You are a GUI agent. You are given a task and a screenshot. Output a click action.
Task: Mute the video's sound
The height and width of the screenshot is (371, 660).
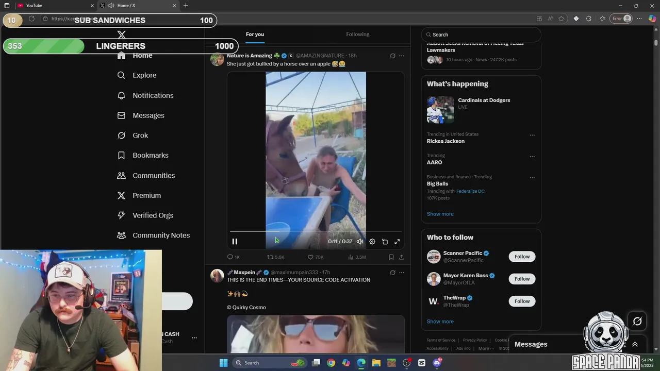360,241
